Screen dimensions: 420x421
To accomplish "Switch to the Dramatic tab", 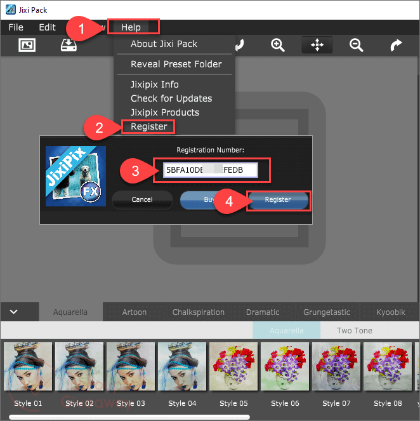I will (263, 312).
